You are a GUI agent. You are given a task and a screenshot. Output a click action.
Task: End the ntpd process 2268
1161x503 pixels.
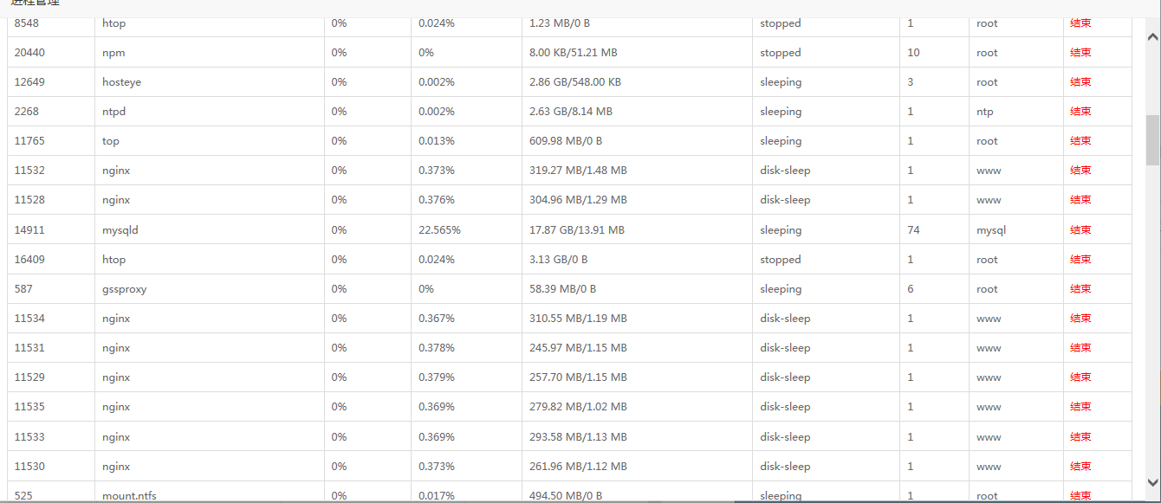[x=1080, y=112]
